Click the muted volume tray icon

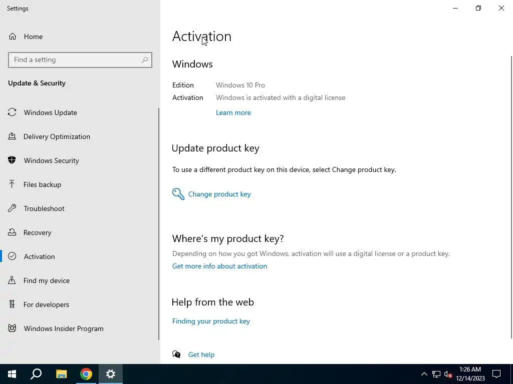tap(448, 374)
